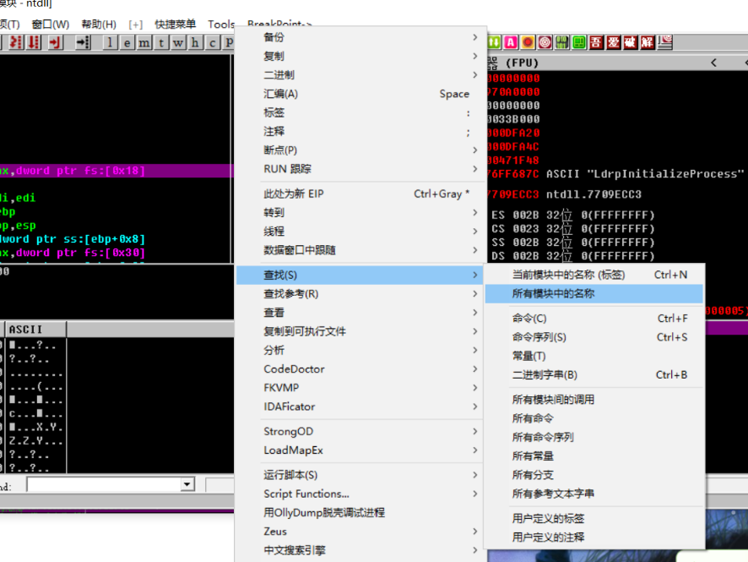The image size is (748, 562).
Task: Open the 帮助(H) menu
Action: click(98, 25)
